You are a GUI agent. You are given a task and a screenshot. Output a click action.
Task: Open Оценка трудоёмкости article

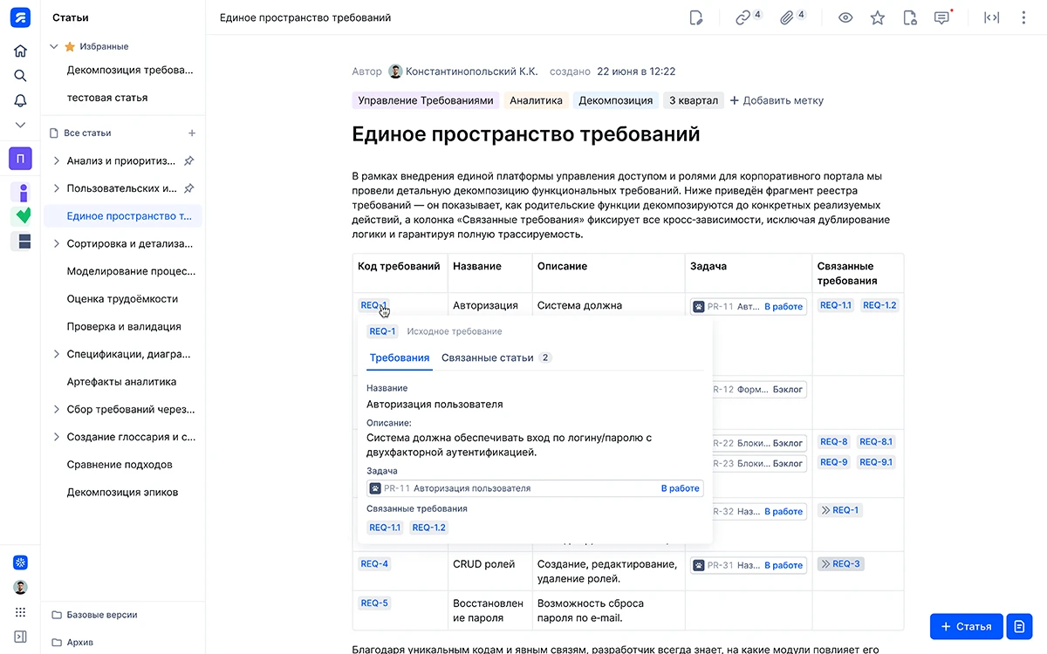point(123,299)
